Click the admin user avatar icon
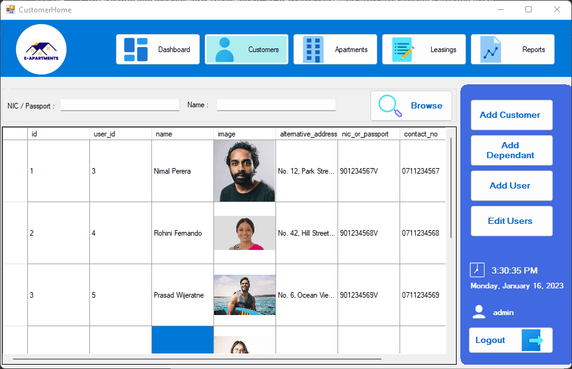This screenshot has height=369, width=572. tap(478, 312)
